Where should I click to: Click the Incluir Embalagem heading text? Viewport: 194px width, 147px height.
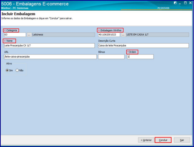pos(18,14)
